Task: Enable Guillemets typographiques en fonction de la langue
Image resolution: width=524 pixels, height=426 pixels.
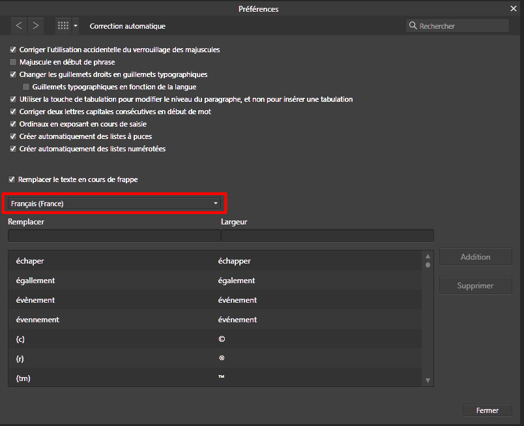Action: point(26,87)
